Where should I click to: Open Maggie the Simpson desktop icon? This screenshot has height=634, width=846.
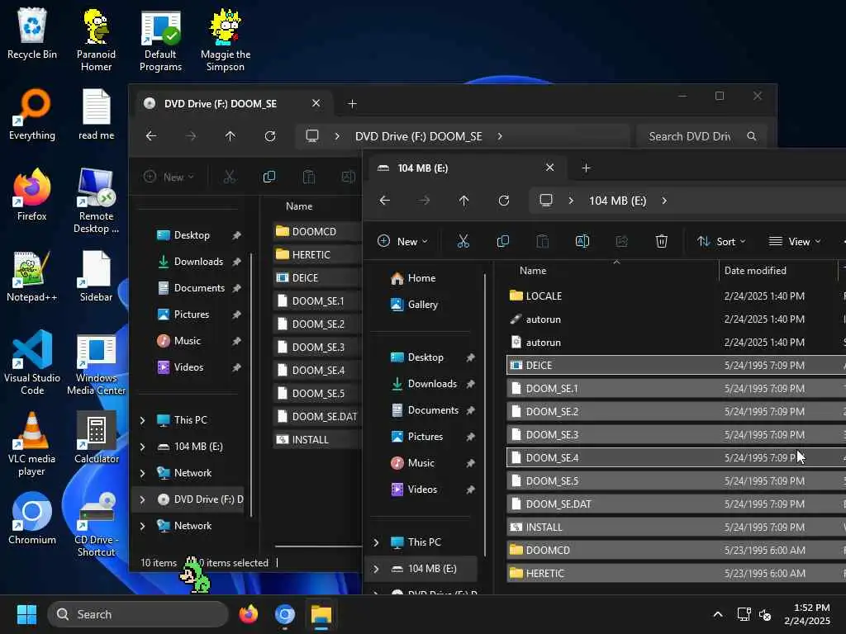click(x=225, y=40)
